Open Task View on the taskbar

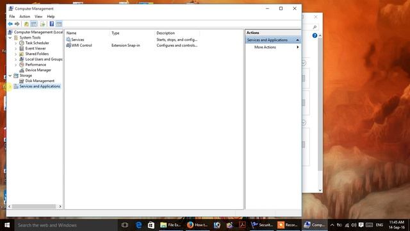(125, 225)
